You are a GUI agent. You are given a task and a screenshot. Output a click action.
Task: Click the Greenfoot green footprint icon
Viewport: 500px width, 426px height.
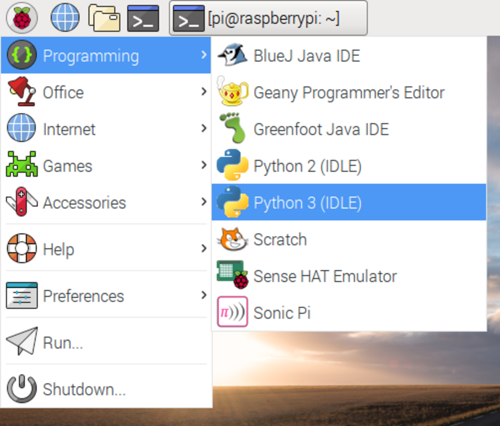[x=232, y=128]
